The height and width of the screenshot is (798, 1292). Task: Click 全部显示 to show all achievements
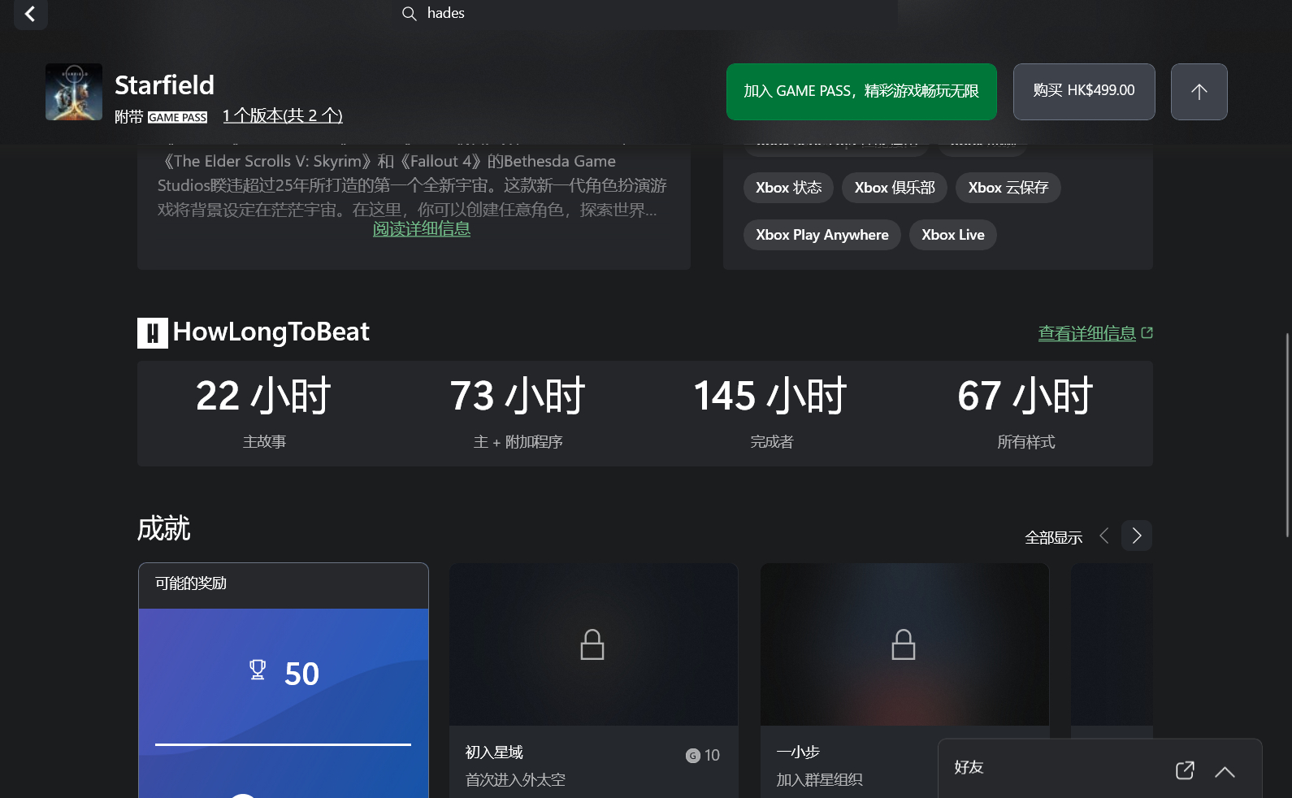(x=1053, y=537)
